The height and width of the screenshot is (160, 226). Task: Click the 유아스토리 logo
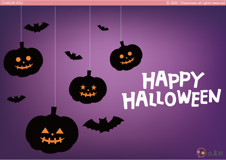pyautogui.click(x=210, y=153)
